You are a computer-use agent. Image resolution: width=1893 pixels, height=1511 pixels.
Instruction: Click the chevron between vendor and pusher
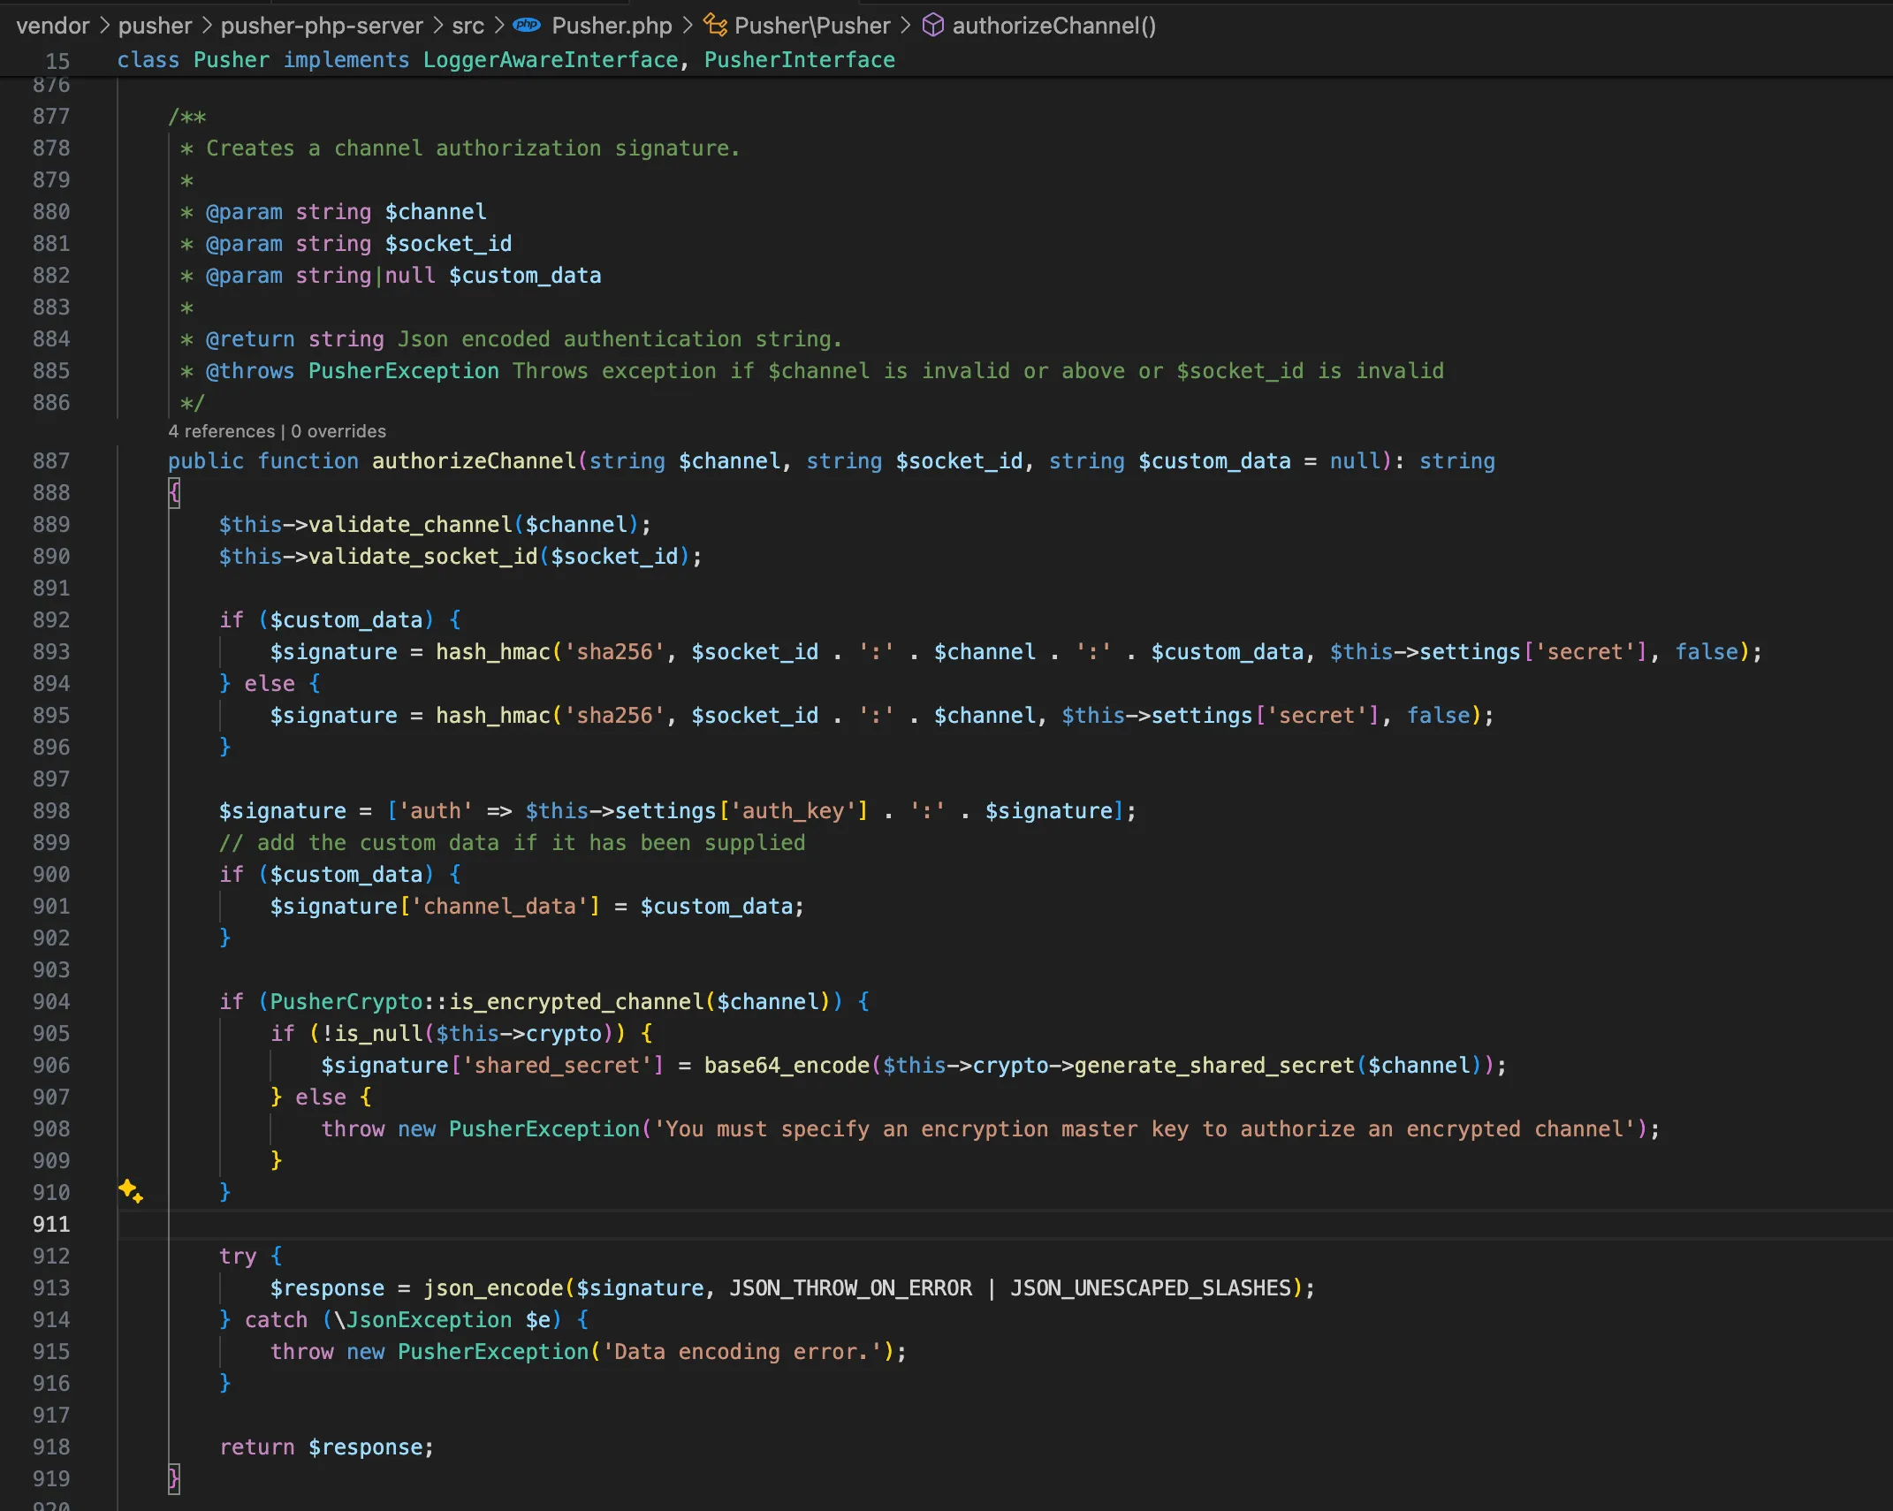[x=104, y=26]
